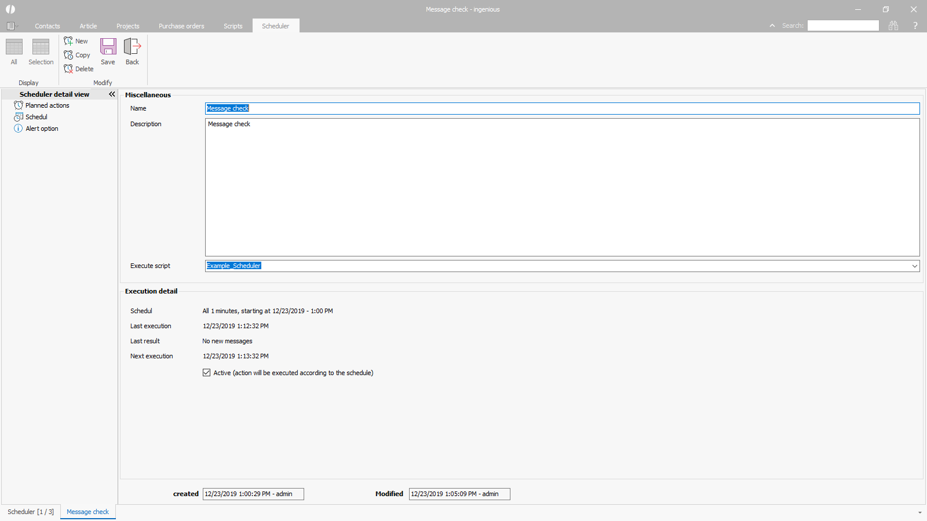Click the binoculars search icon
Image resolution: width=927 pixels, height=521 pixels.
tap(893, 25)
